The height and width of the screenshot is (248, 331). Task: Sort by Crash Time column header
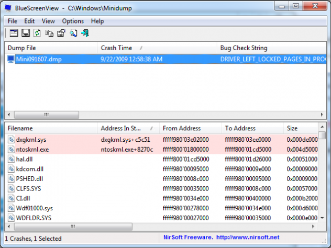[116, 48]
